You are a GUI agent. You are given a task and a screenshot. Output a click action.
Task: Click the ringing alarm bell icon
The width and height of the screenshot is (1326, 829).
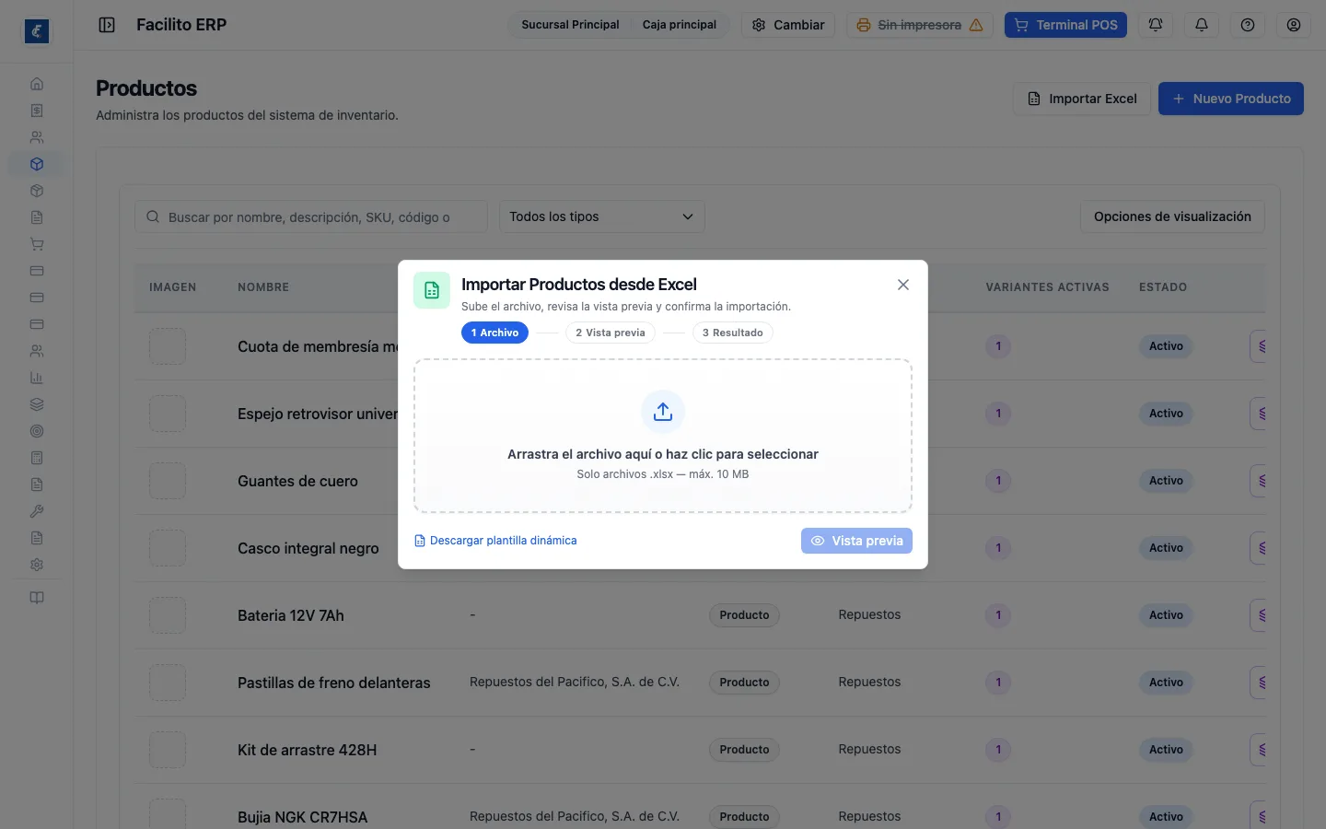coord(1156,25)
